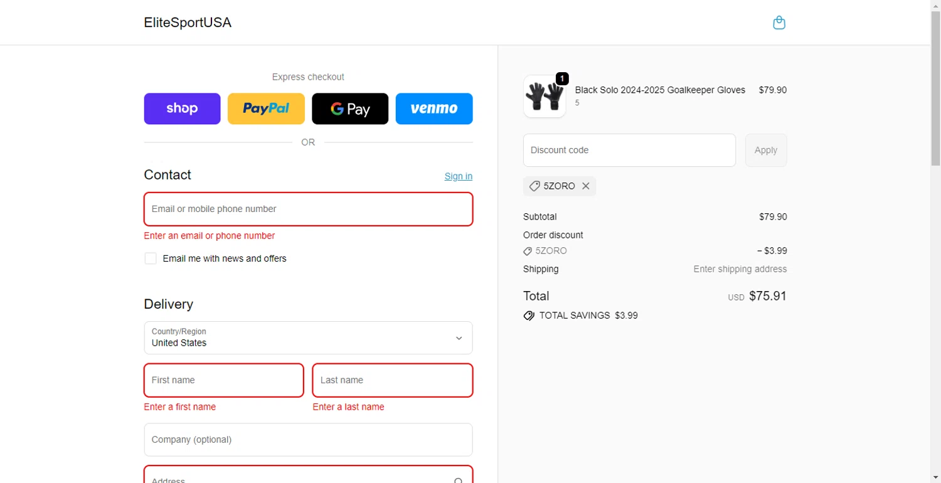Open the Country/Region dropdown
This screenshot has width=941, height=483.
[x=308, y=338]
